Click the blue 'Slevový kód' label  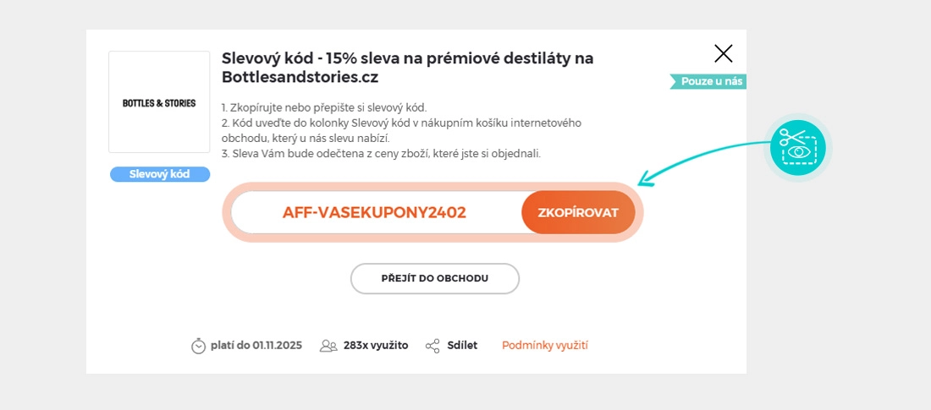[x=159, y=174]
